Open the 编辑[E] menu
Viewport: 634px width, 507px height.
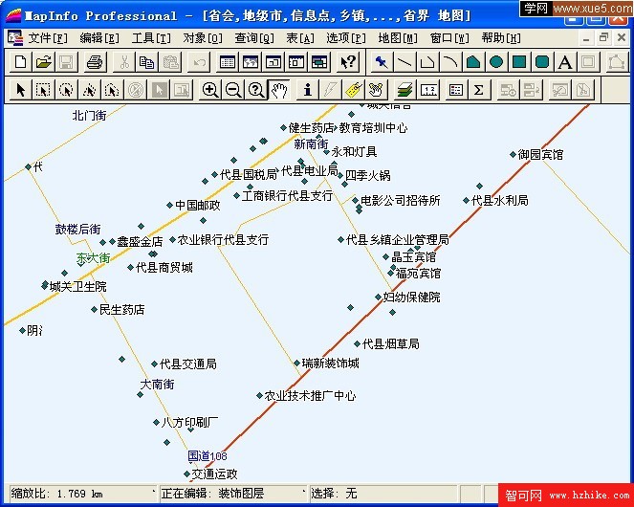click(99, 38)
